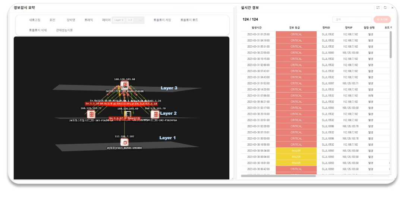Focus the 검색 search field
Viewport: 405px width, 204px height.
tap(352, 20)
